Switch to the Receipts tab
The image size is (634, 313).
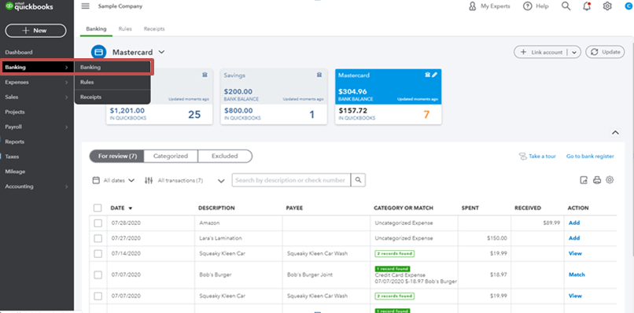[154, 29]
